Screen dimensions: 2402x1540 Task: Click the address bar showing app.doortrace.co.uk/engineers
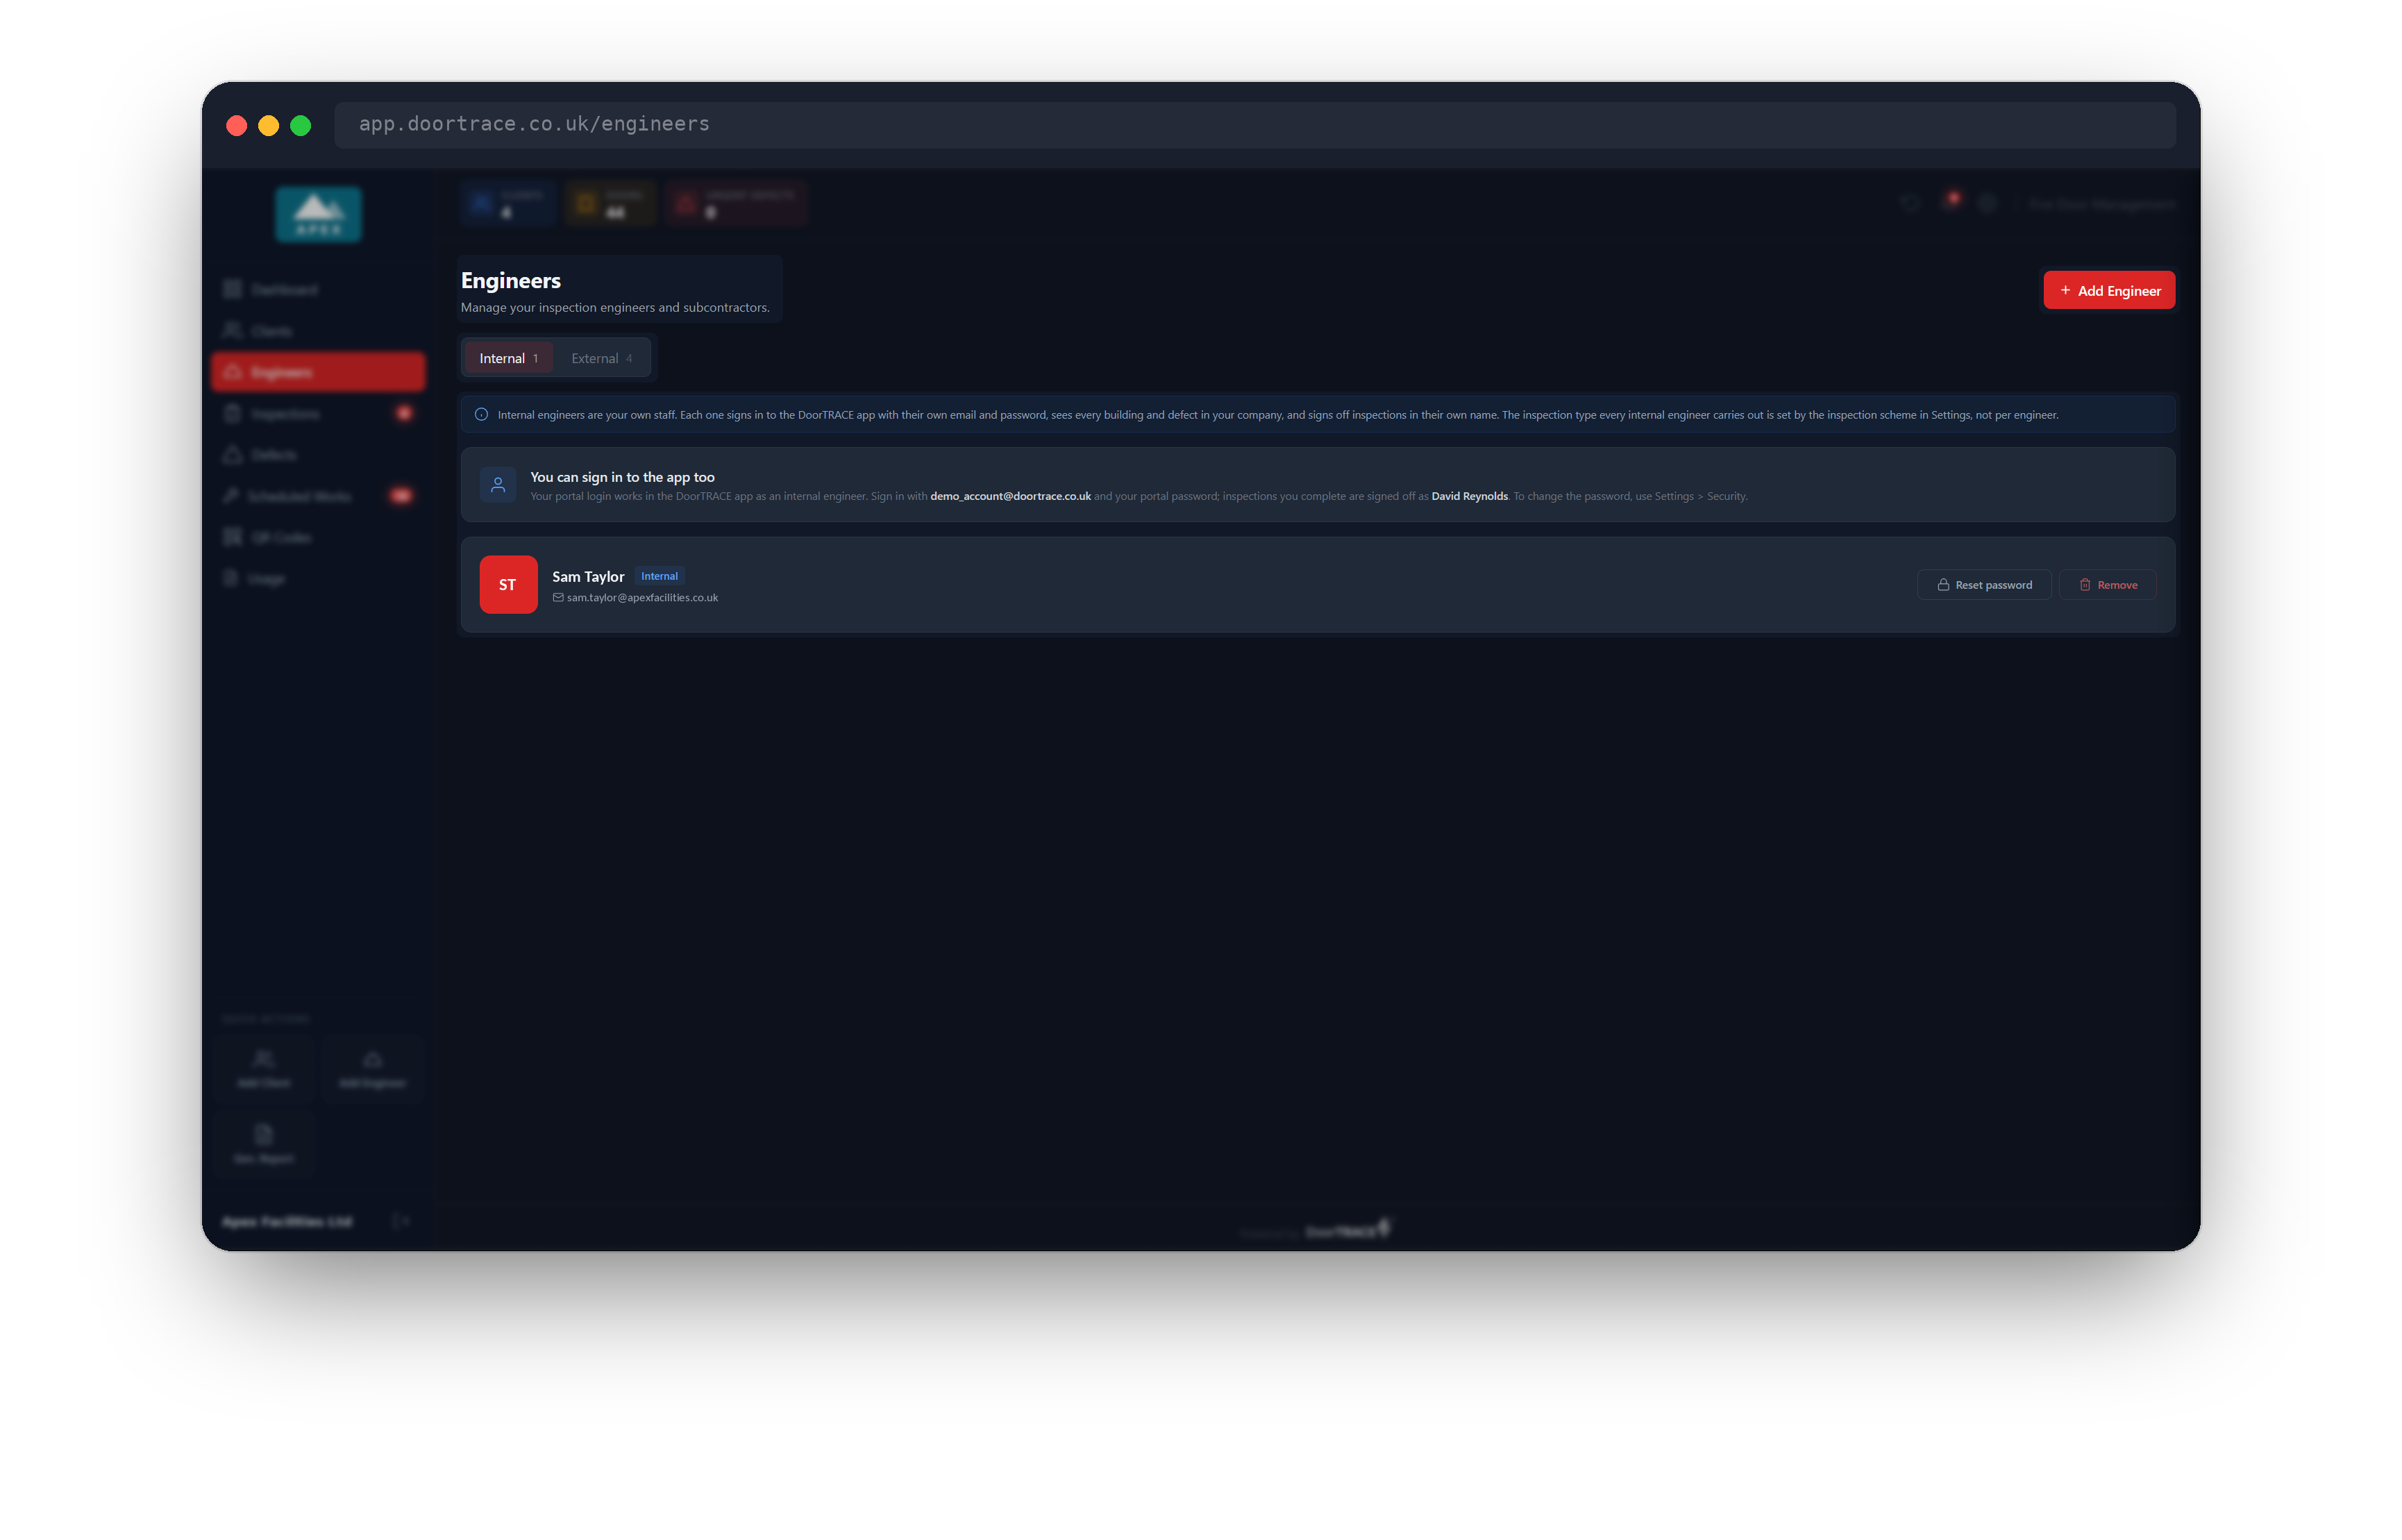[x=1254, y=124]
